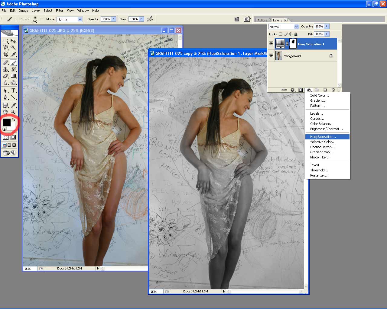Open brush preset picker dropdown

41,19
